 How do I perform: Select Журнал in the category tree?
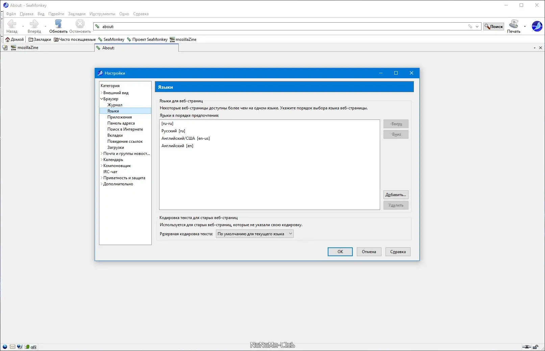[115, 105]
